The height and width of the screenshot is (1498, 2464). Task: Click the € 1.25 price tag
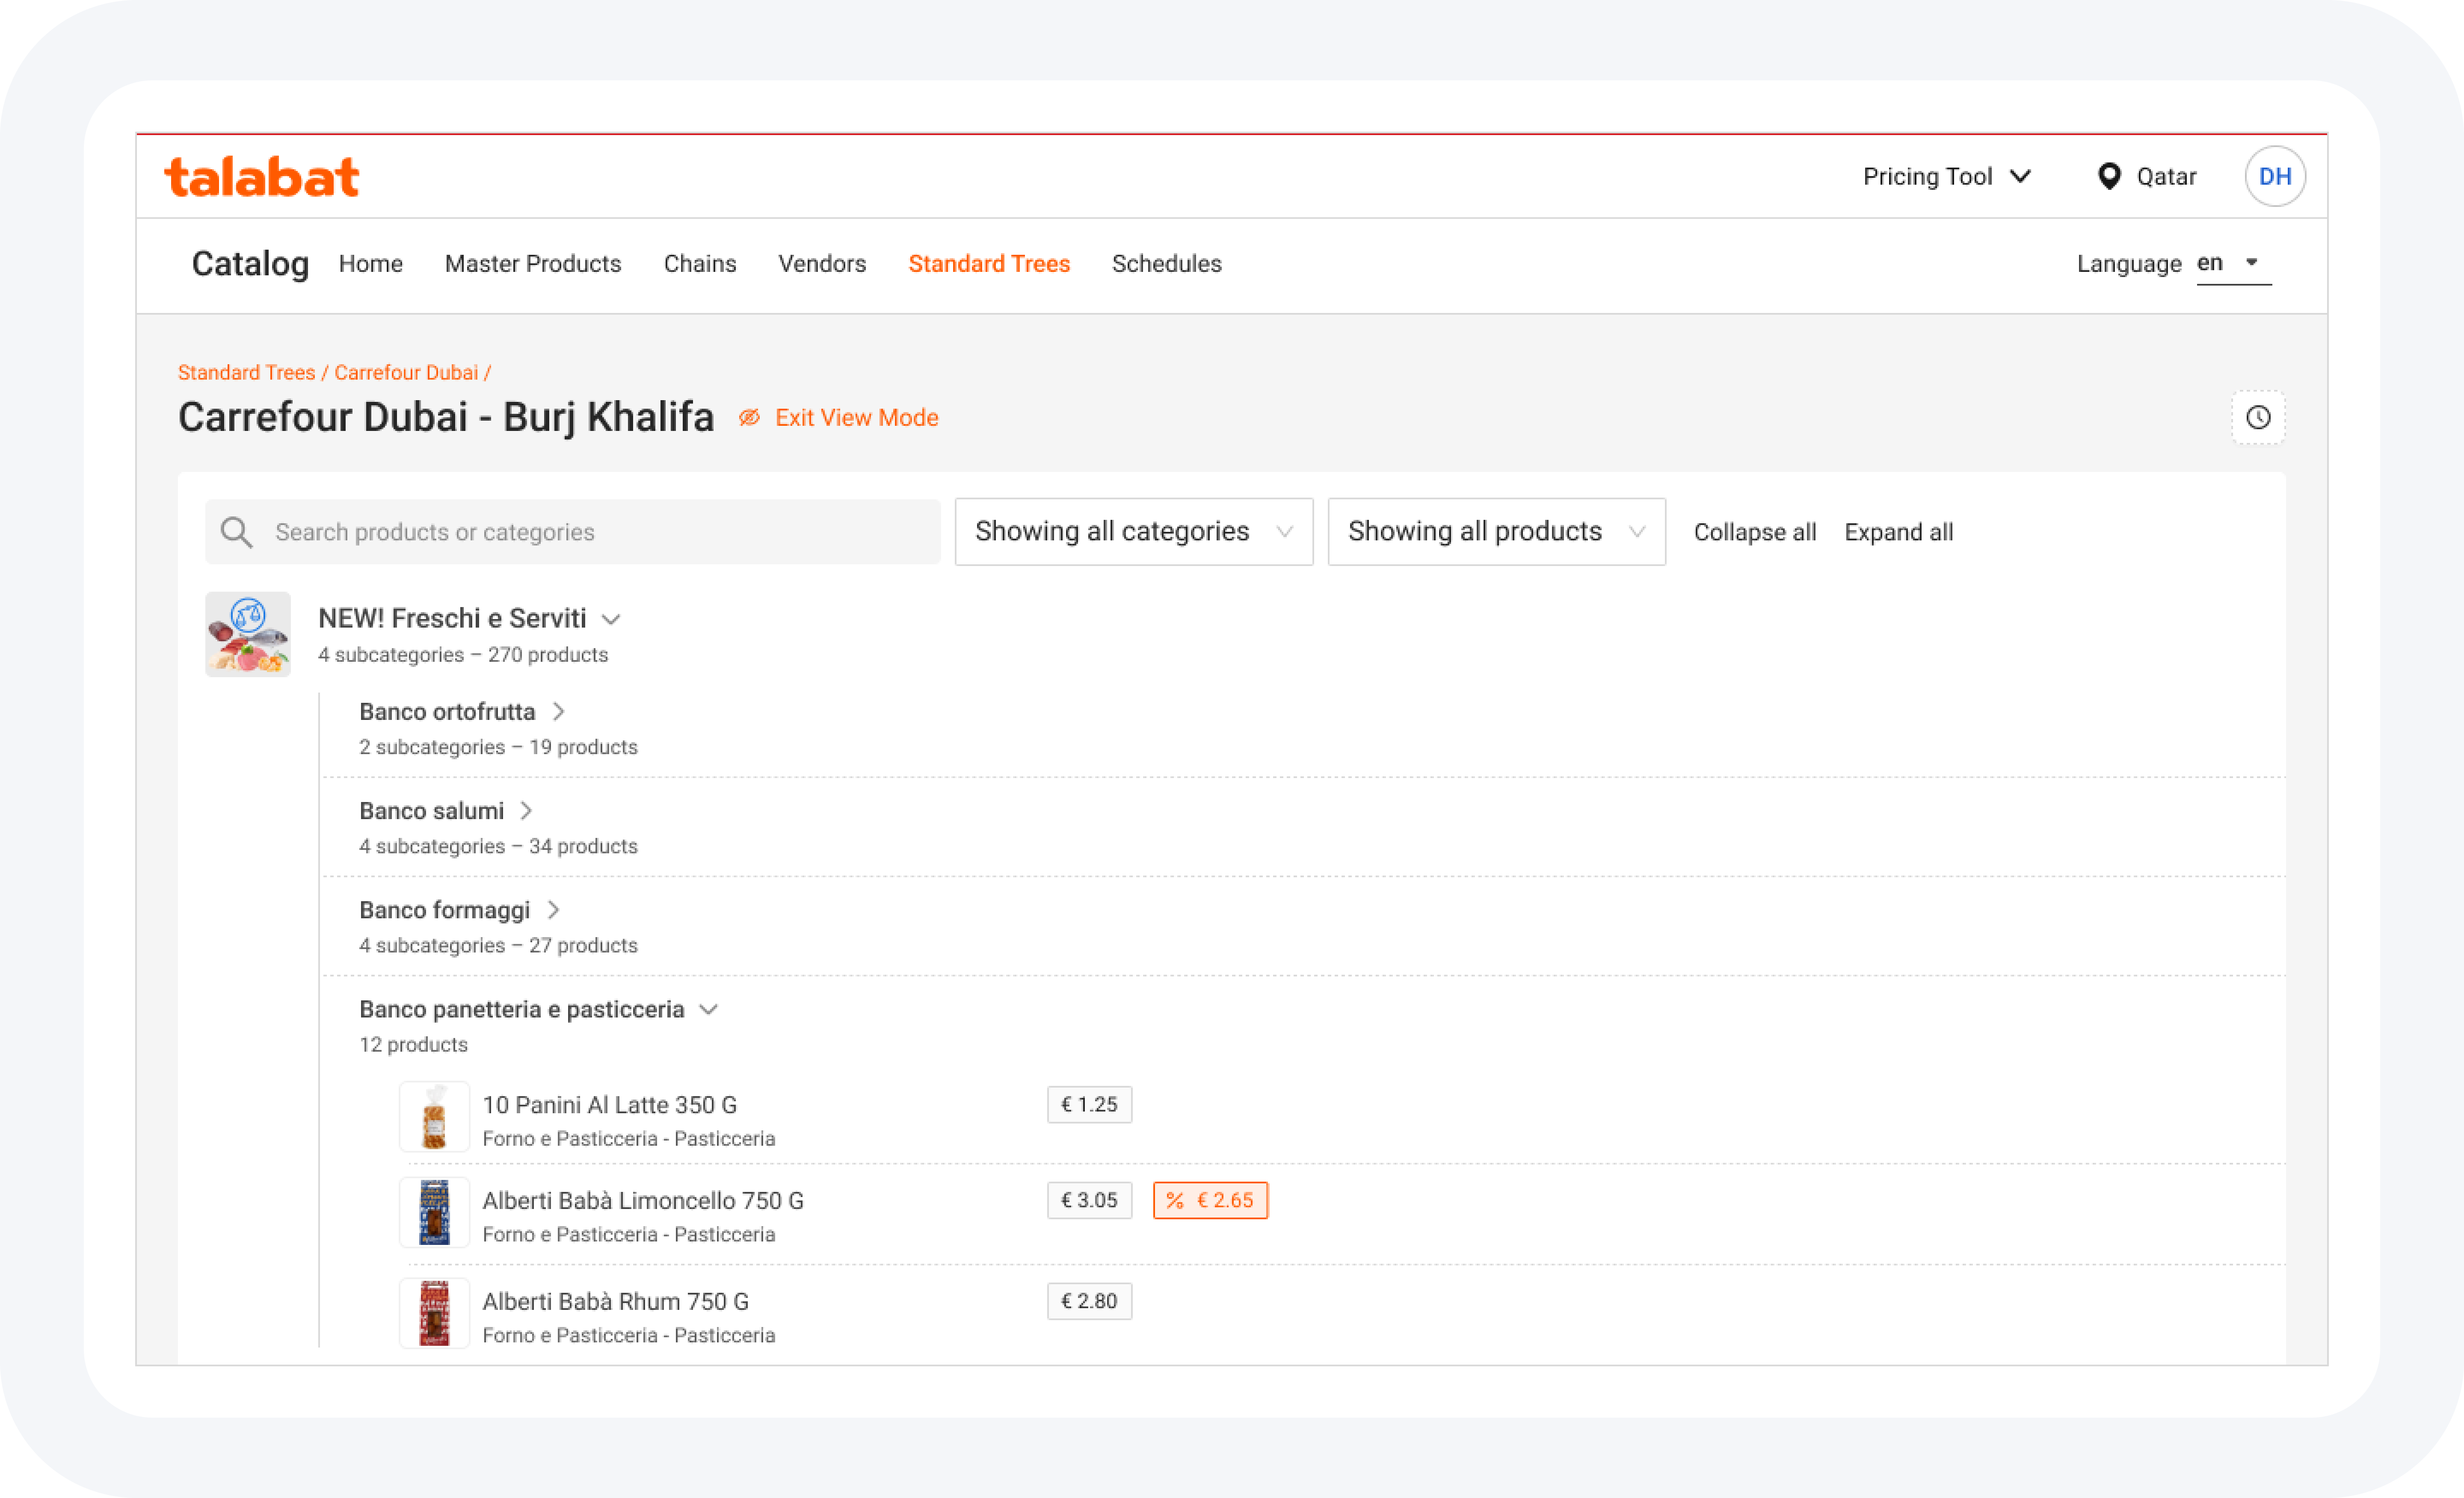click(x=1089, y=1104)
